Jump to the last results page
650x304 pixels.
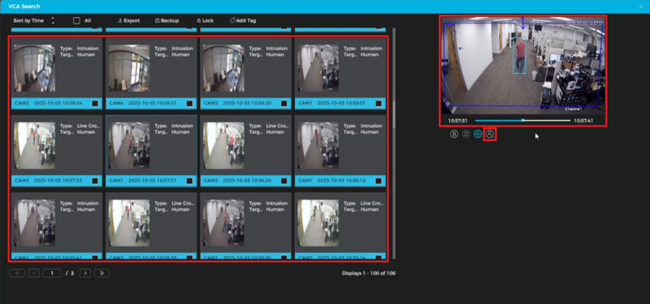tap(102, 273)
